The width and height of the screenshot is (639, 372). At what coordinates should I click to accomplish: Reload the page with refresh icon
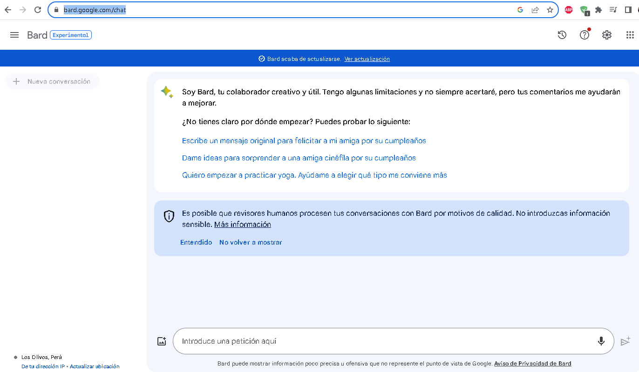point(38,10)
